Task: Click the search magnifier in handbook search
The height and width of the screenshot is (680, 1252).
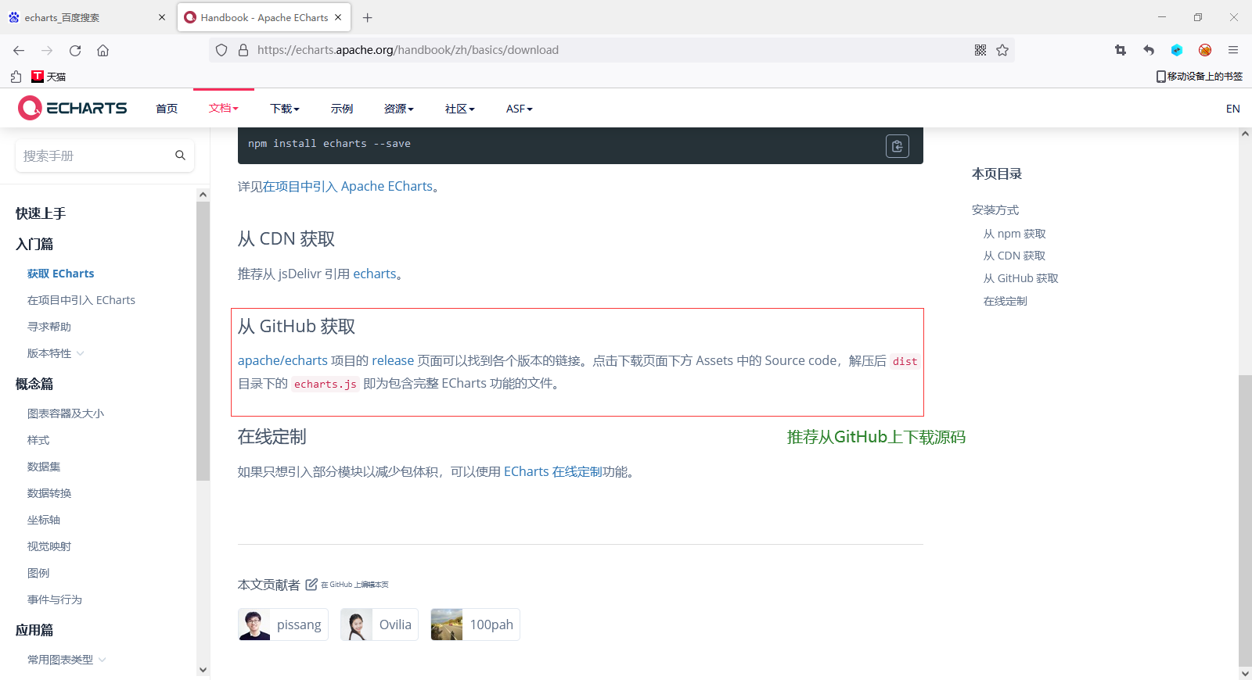Action: tap(180, 156)
